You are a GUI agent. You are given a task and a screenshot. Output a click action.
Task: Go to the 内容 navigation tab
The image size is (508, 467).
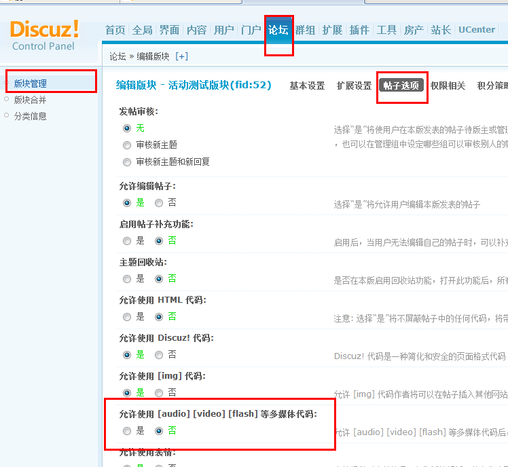[x=197, y=30]
